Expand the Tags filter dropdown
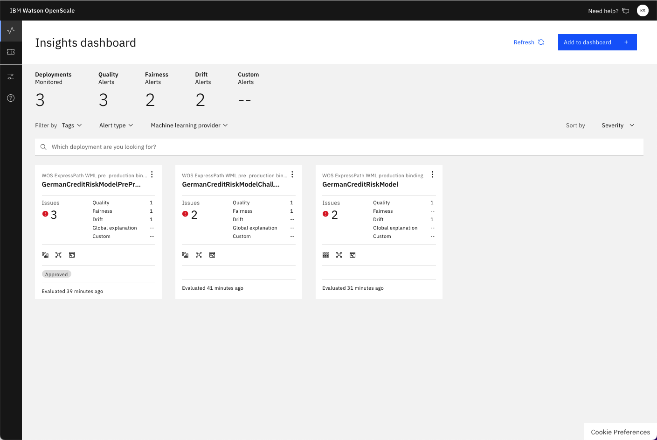657x440 pixels. (72, 126)
